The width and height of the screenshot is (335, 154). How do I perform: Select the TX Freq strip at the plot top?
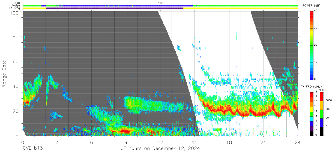(160, 8)
